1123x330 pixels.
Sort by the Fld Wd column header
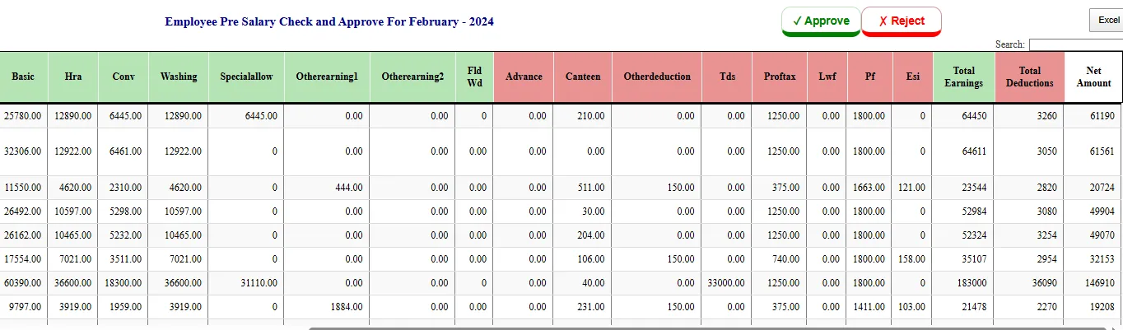[475, 77]
